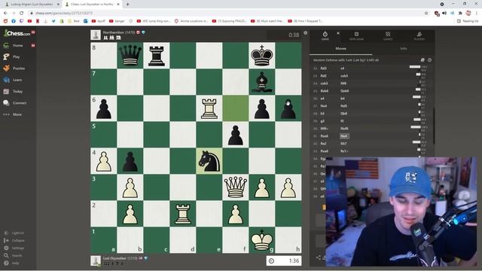Open the New Game tab
The width and height of the screenshot is (482, 271).
(356, 35)
